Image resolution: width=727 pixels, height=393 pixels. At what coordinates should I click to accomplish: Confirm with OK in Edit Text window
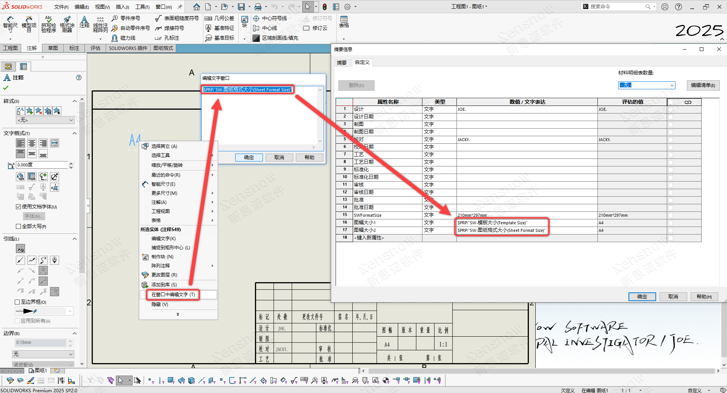(x=249, y=157)
